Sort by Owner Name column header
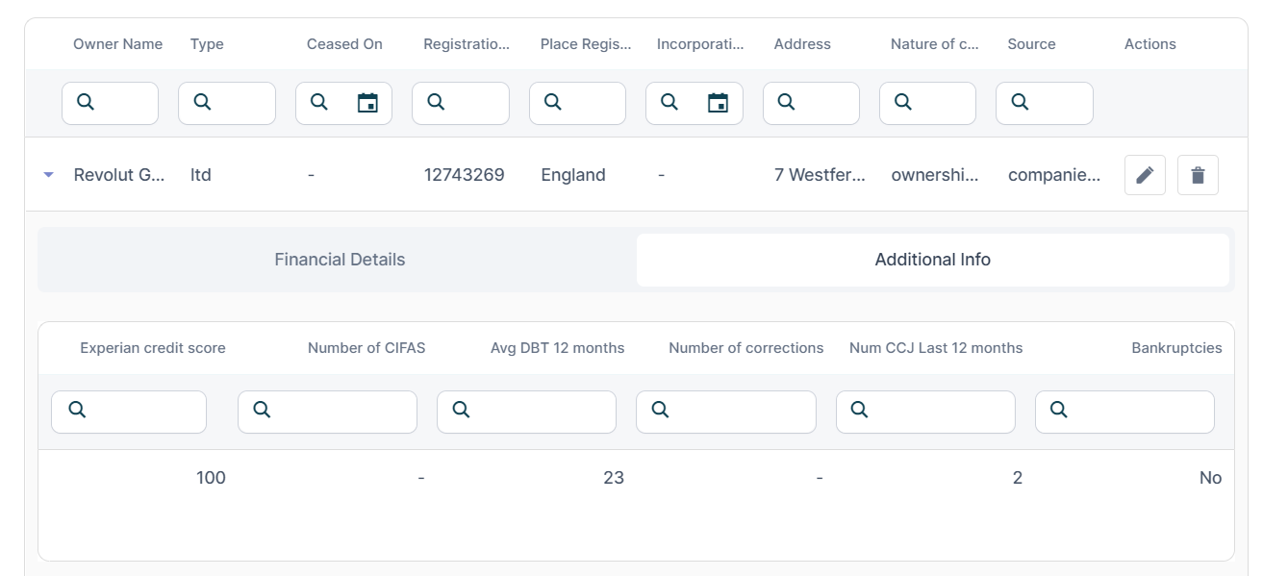This screenshot has width=1288, height=576. 117,44
